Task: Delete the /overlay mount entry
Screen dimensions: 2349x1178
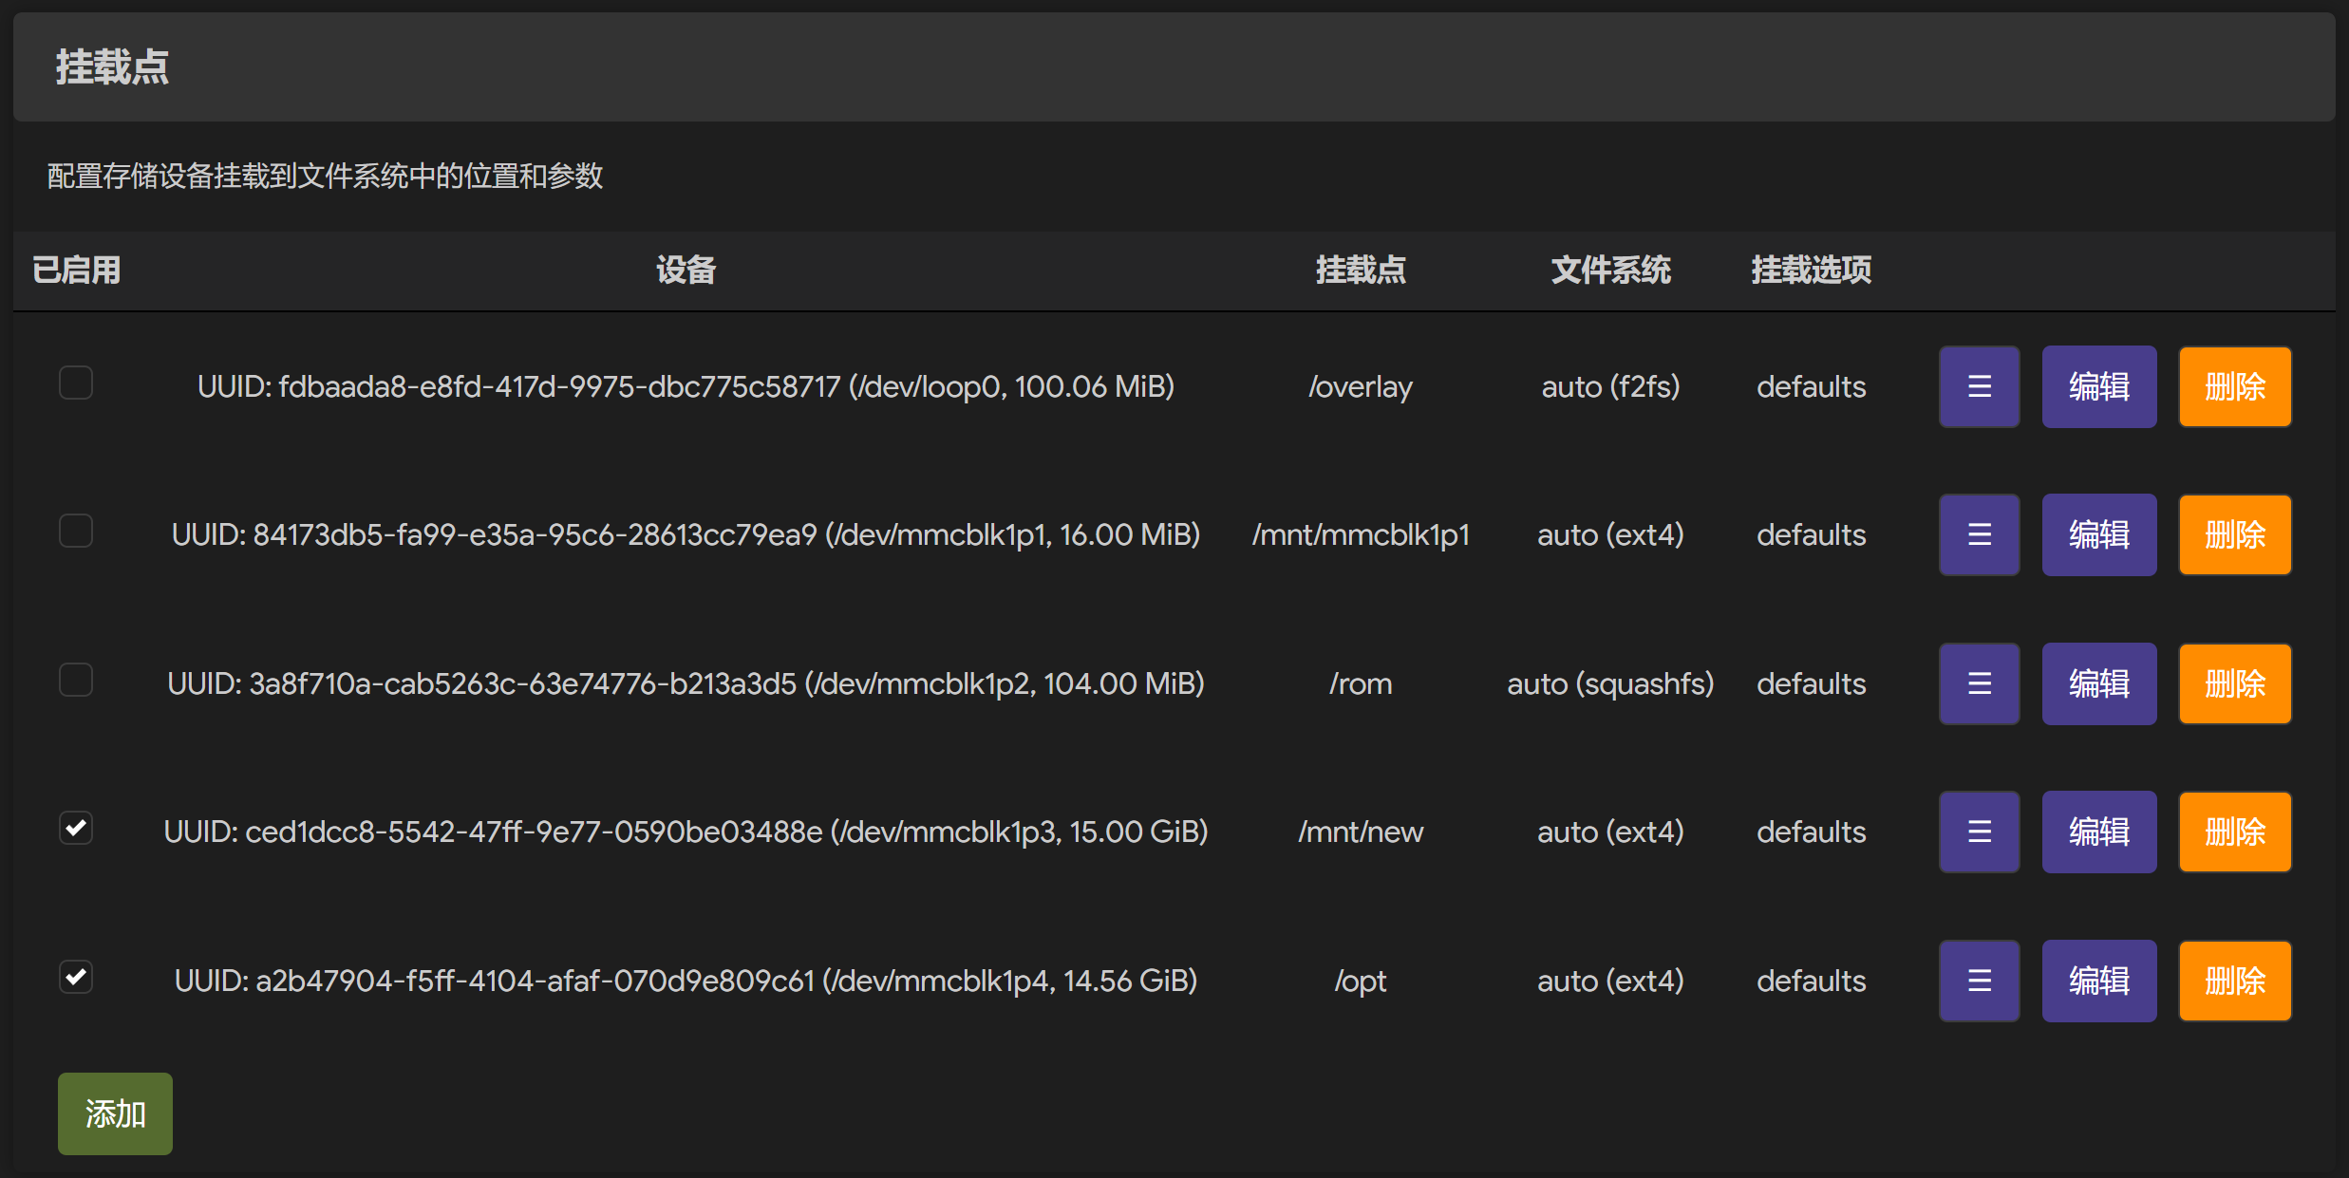Action: tap(2234, 386)
